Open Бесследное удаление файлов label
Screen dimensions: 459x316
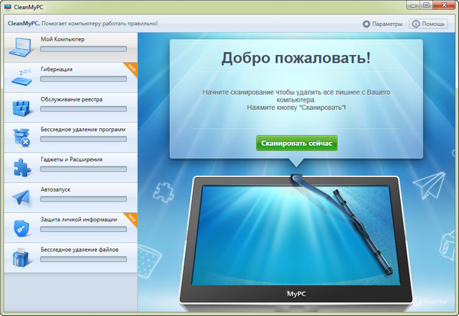(x=80, y=250)
